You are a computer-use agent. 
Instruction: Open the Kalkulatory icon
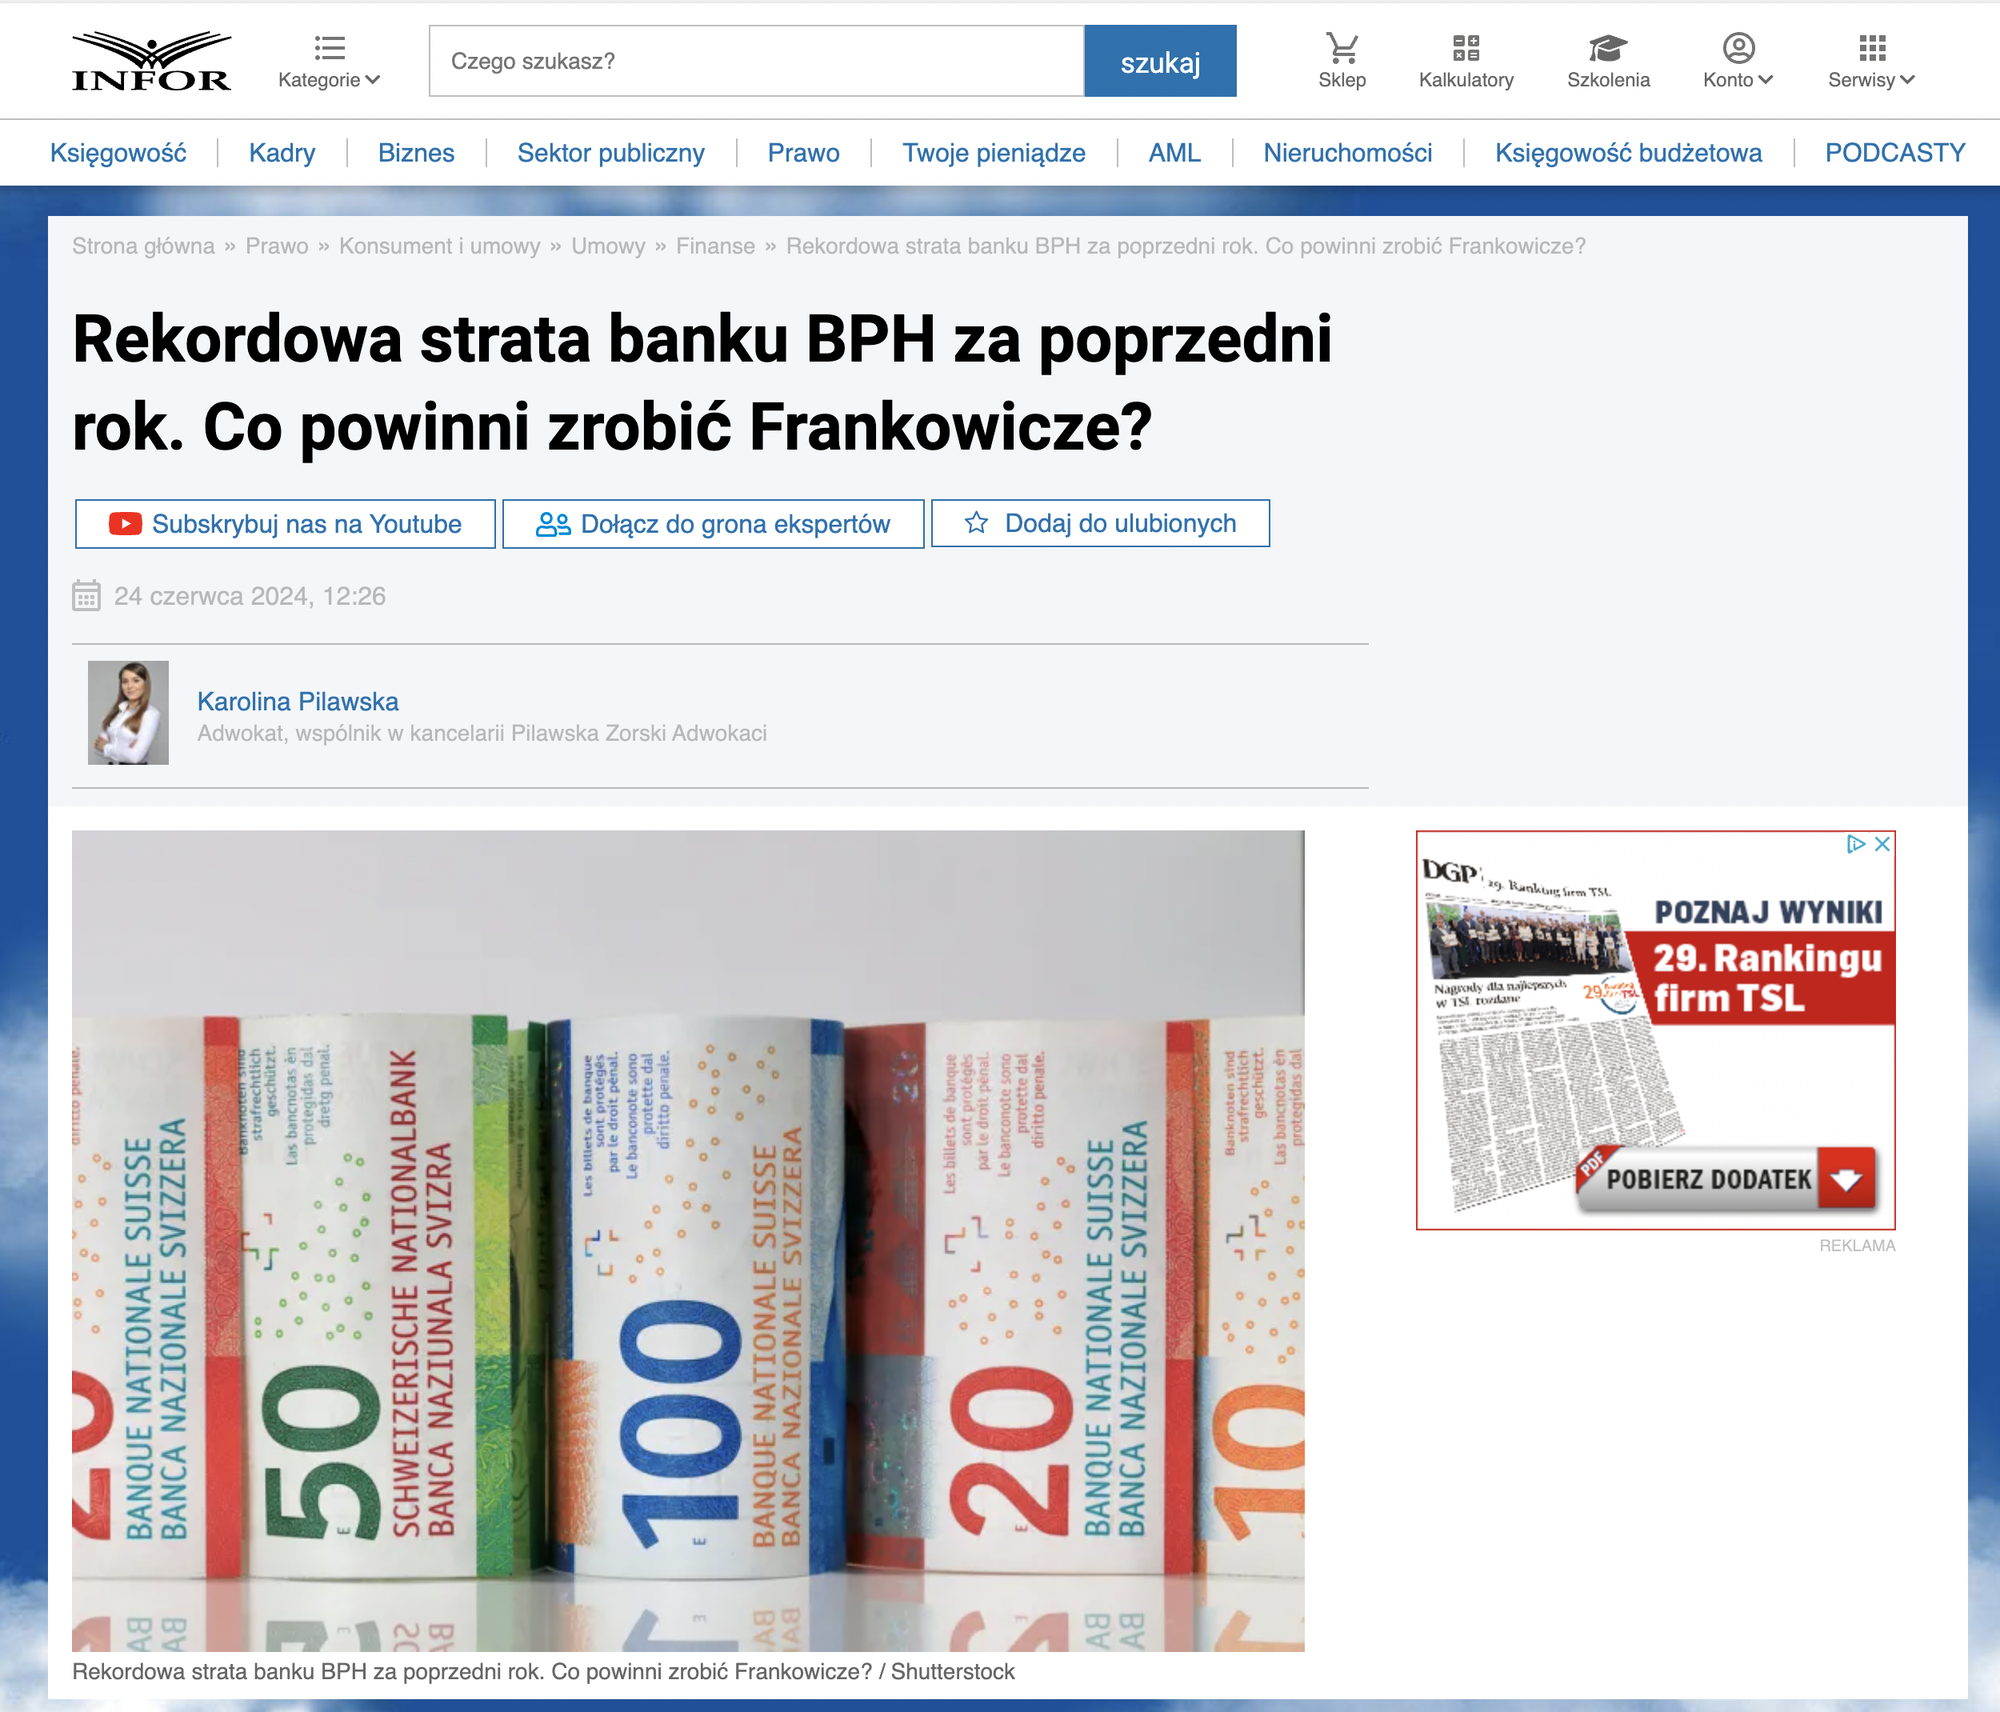1466,47
